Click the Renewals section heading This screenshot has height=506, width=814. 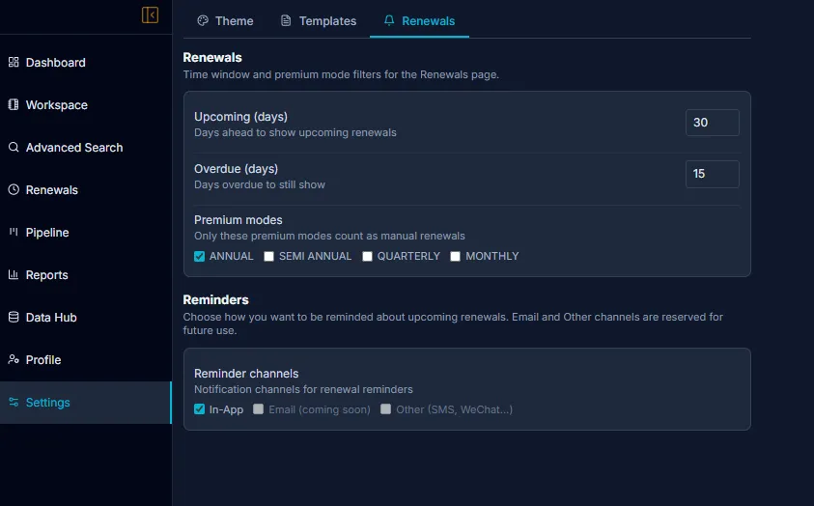(x=212, y=58)
